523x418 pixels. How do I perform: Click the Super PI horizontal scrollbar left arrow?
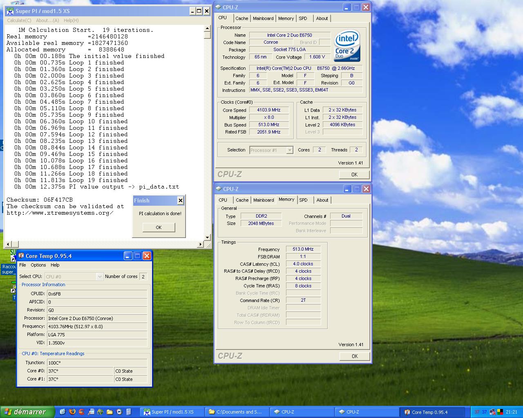coord(8,244)
